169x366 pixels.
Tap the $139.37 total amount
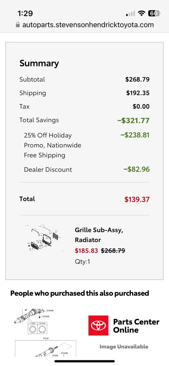(137, 199)
